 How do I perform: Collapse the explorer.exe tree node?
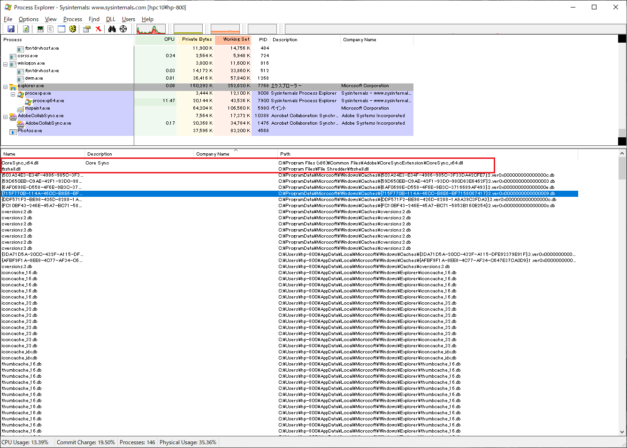click(5, 86)
